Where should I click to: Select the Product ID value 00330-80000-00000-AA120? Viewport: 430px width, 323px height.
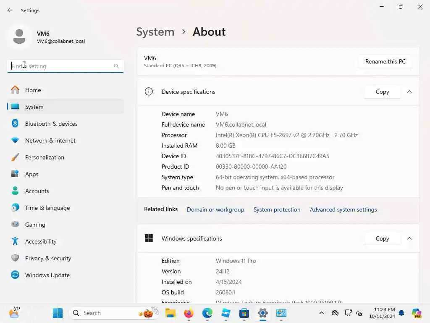click(251, 167)
